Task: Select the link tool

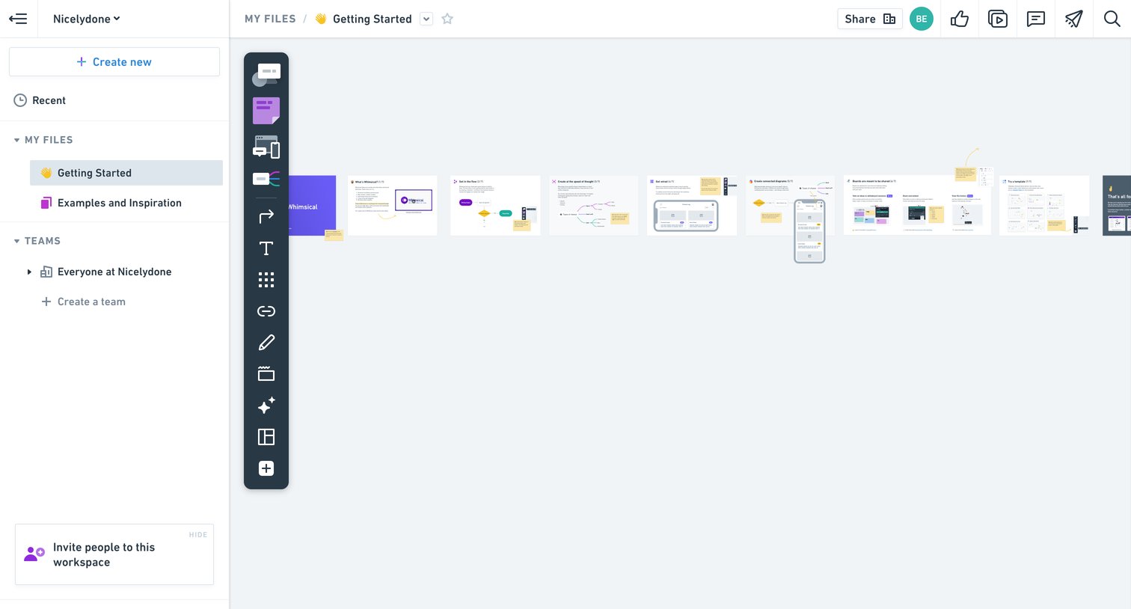Action: click(266, 311)
